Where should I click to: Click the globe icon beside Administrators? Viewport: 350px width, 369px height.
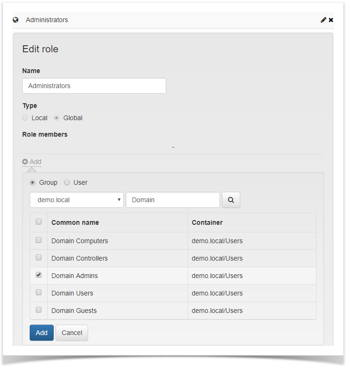(x=16, y=20)
